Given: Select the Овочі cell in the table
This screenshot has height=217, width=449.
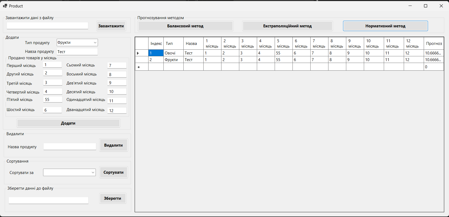Looking at the screenshot, I should click(174, 53).
